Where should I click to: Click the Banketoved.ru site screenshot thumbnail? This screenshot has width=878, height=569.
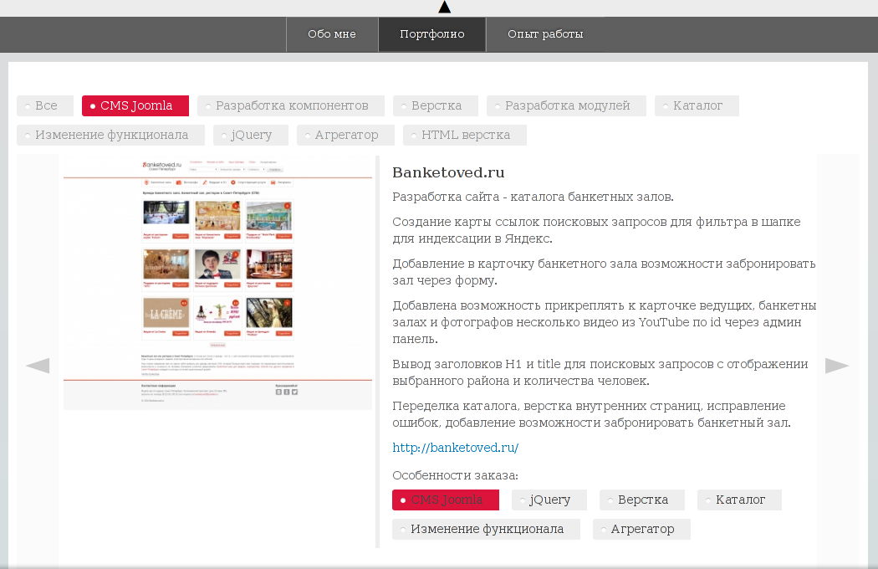[x=217, y=283]
